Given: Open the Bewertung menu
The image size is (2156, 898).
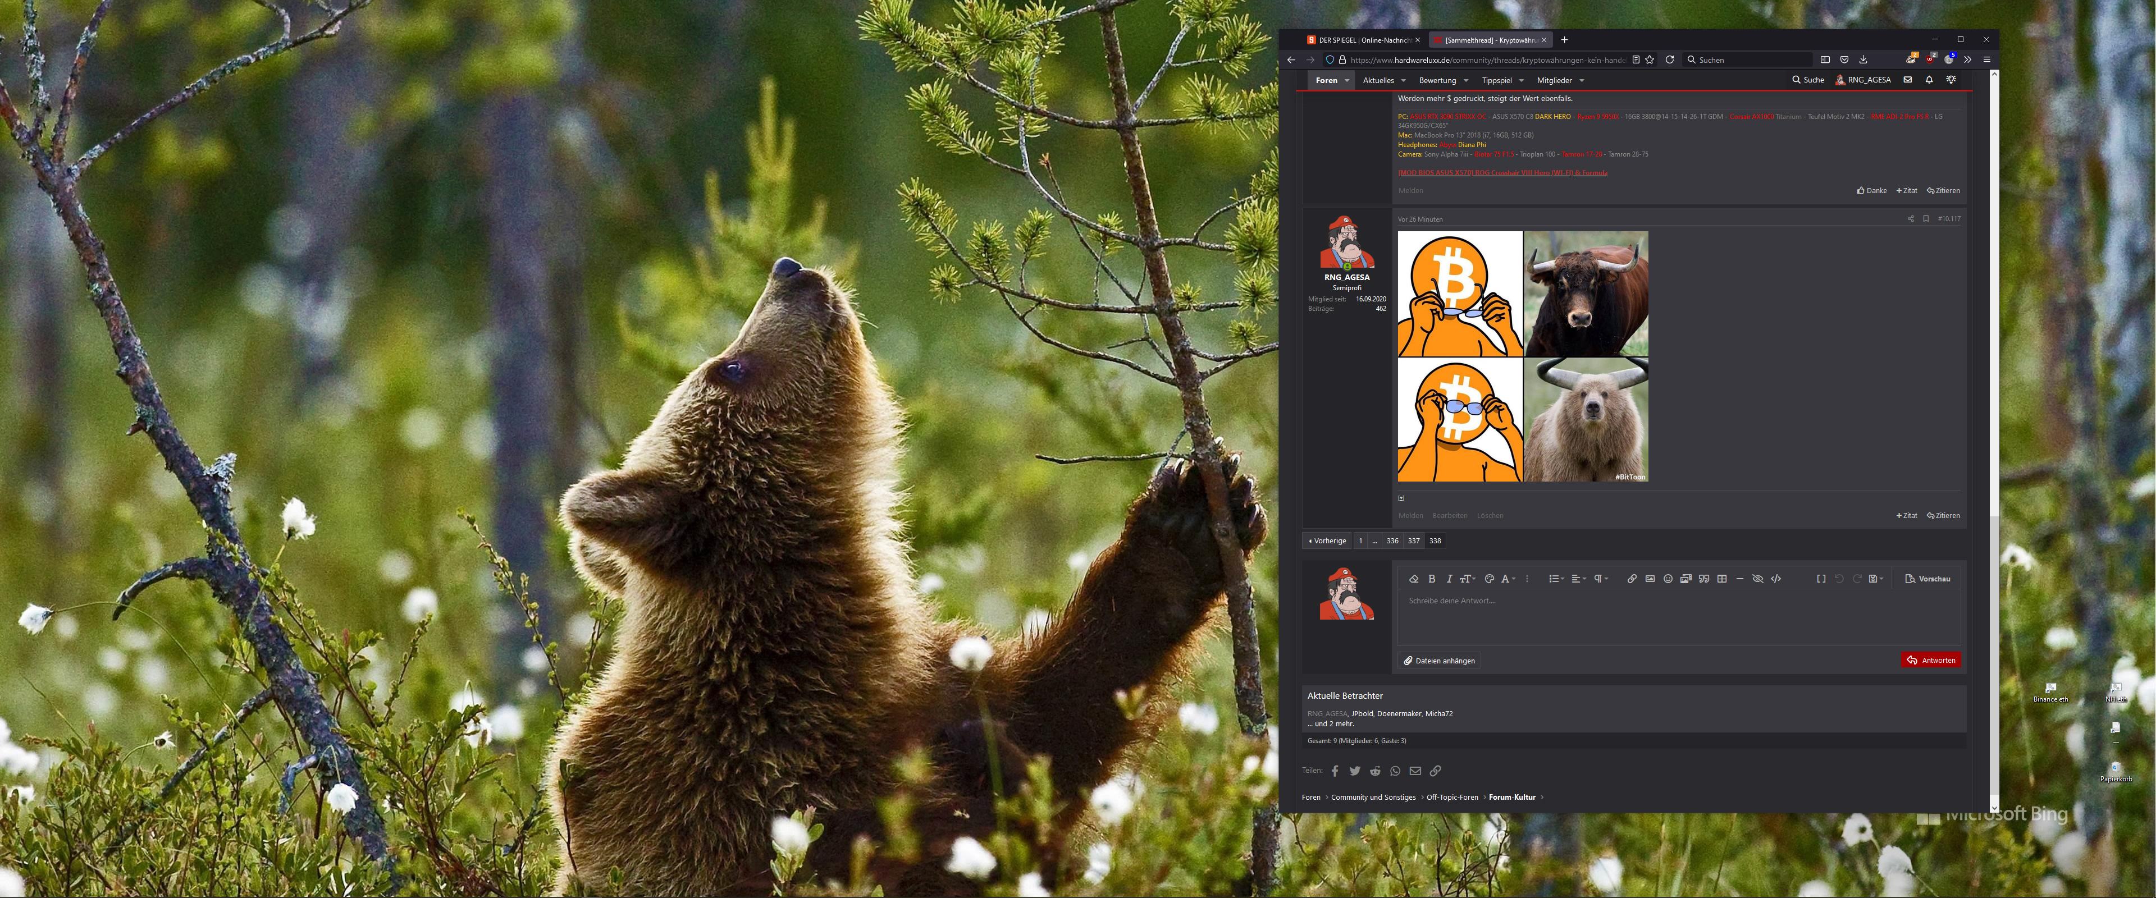Looking at the screenshot, I should pos(1438,80).
